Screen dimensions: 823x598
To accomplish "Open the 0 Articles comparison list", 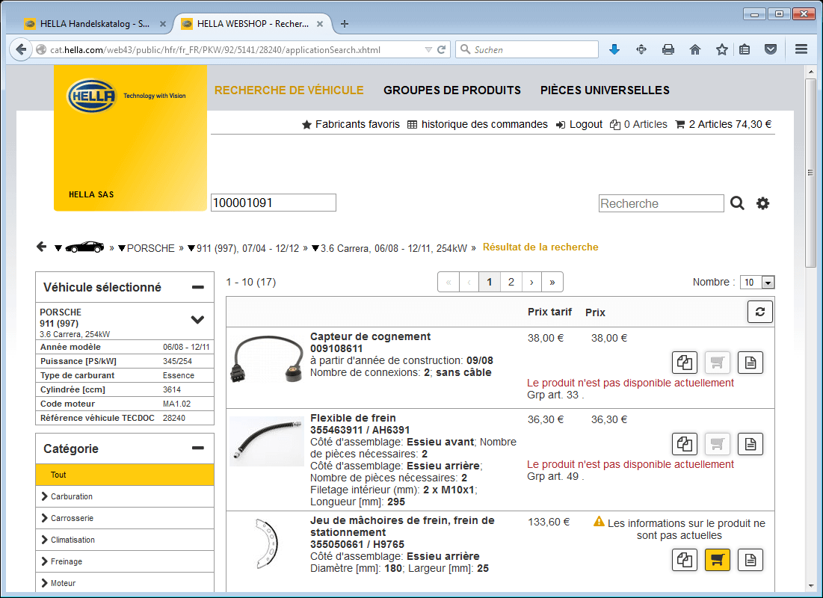I will [639, 124].
